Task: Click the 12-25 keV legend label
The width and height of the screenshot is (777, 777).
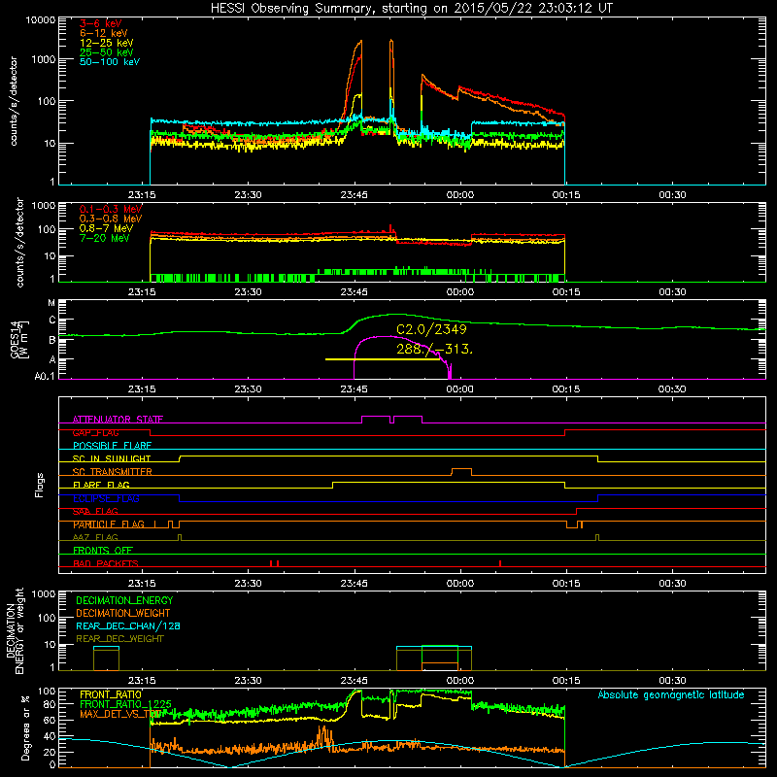Action: coord(107,43)
